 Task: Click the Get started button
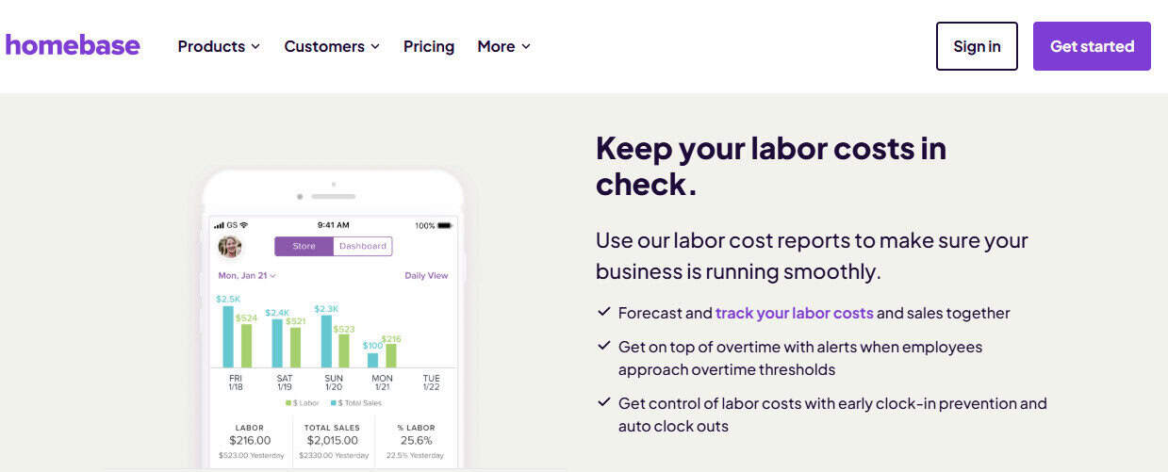pyautogui.click(x=1092, y=46)
